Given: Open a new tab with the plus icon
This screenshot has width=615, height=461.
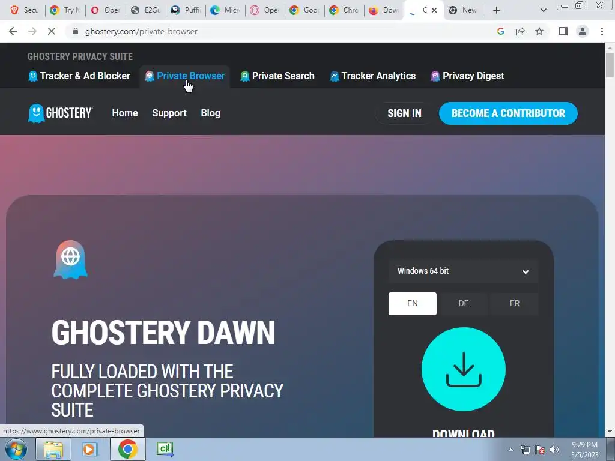Looking at the screenshot, I should pos(497,10).
